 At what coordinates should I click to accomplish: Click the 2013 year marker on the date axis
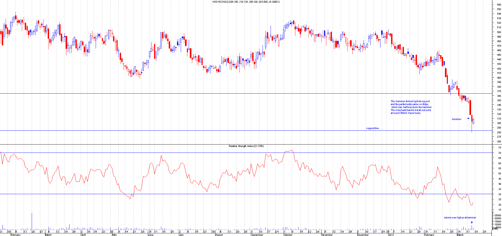pos(391,235)
